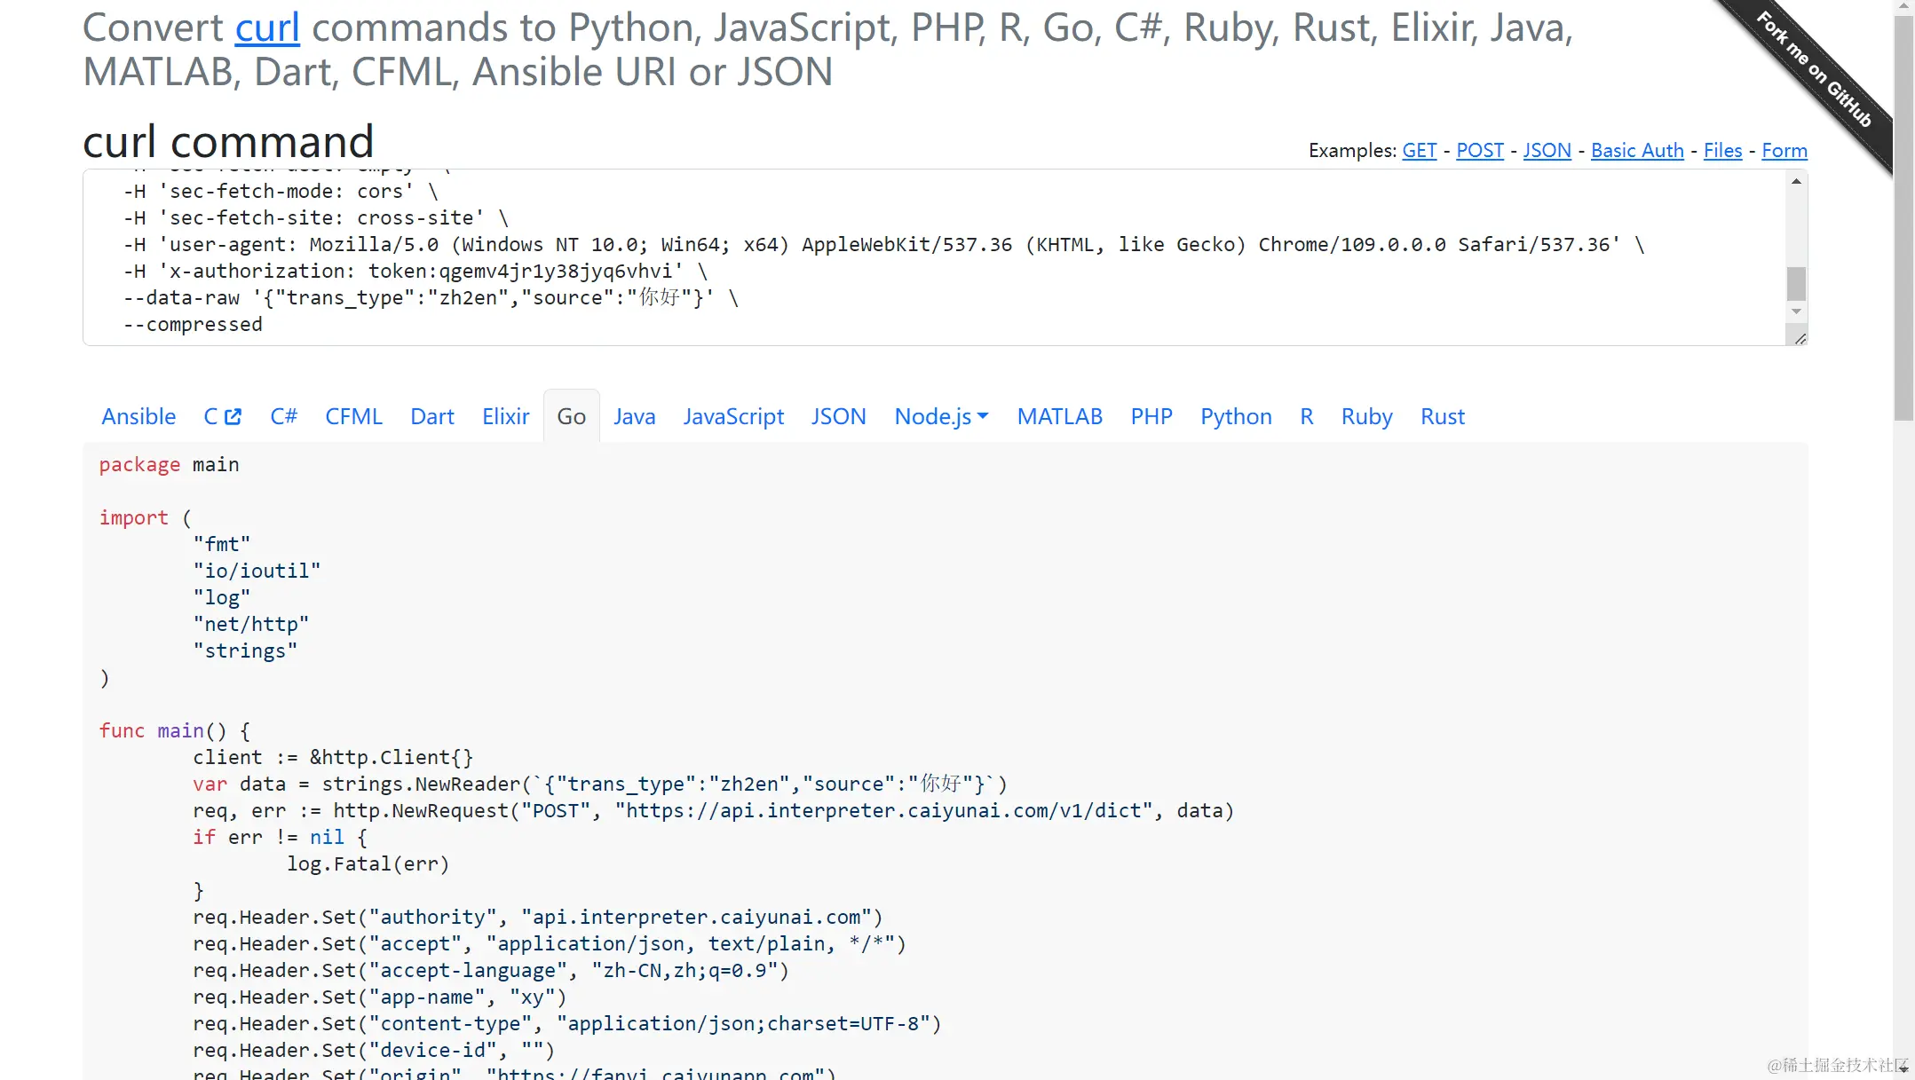Switch to the Python tab
The image size is (1915, 1080).
point(1236,416)
